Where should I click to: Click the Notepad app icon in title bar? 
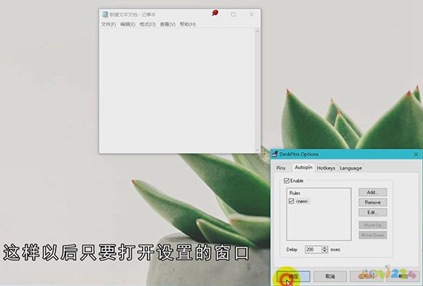(105, 15)
